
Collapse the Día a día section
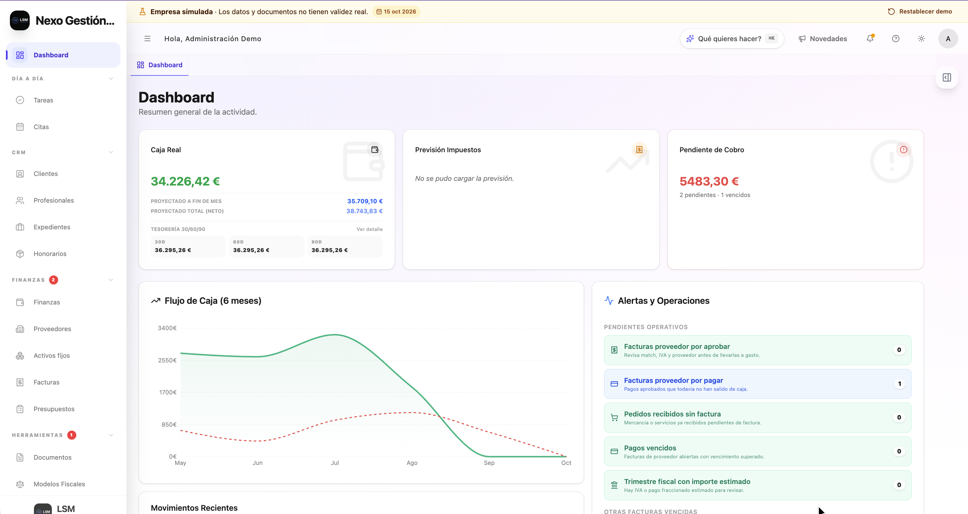coord(111,78)
